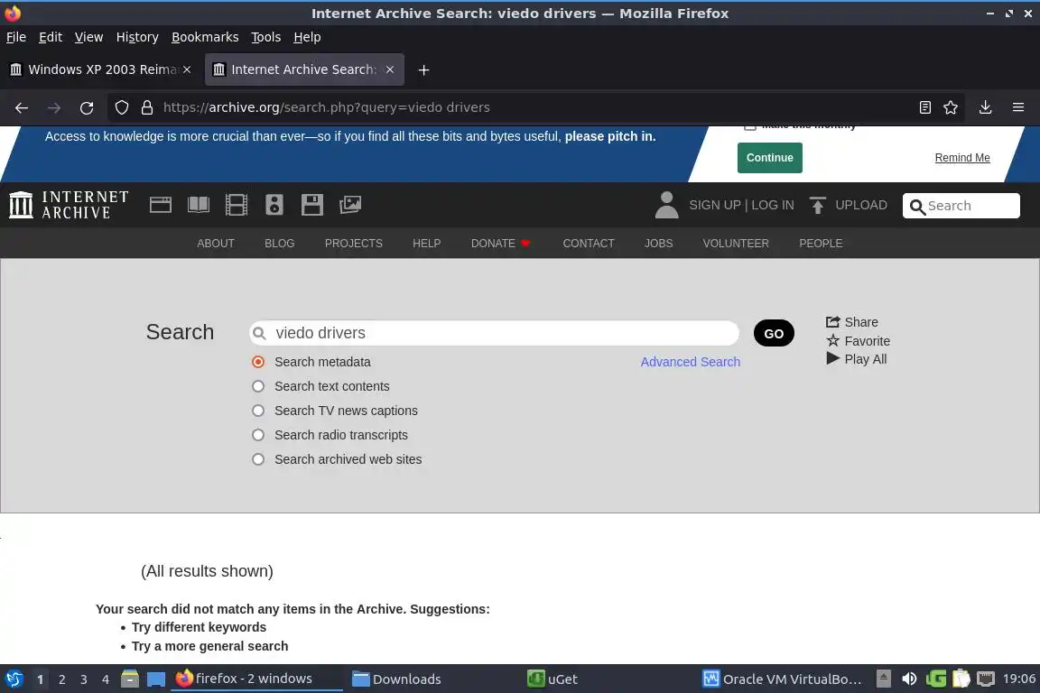Open the DONATE navigation link
This screenshot has width=1040, height=693.
(500, 244)
